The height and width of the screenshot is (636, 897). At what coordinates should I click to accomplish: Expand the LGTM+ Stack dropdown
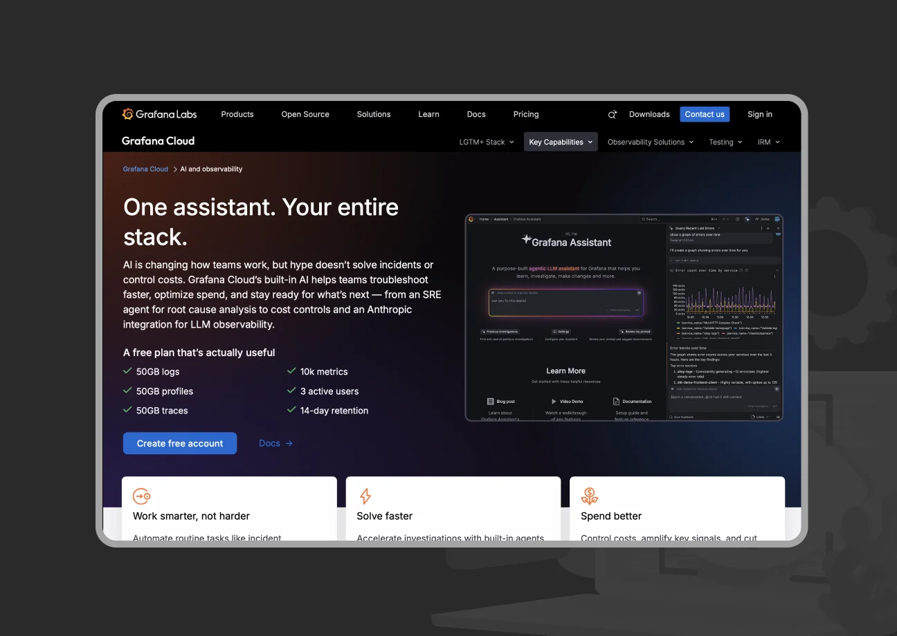(487, 142)
